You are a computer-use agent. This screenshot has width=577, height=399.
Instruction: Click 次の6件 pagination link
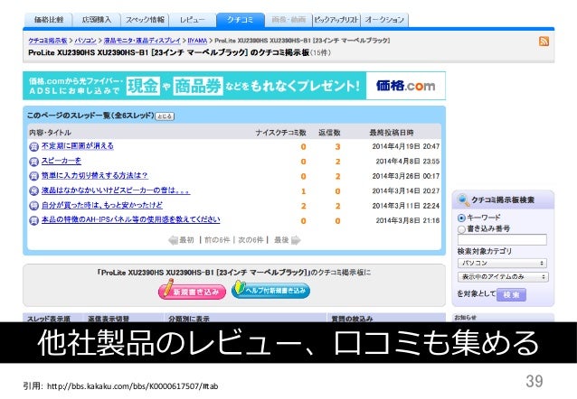click(x=251, y=240)
